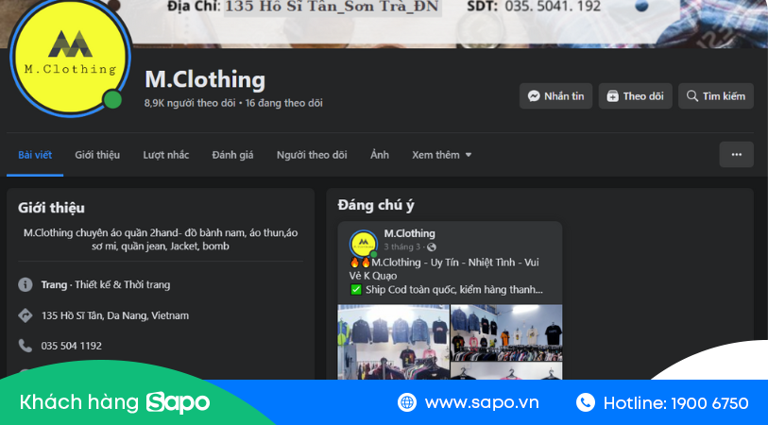Click the M.Clothing chuyên áo quần 2hand description
Screen dimensions: 768x425
(161, 240)
